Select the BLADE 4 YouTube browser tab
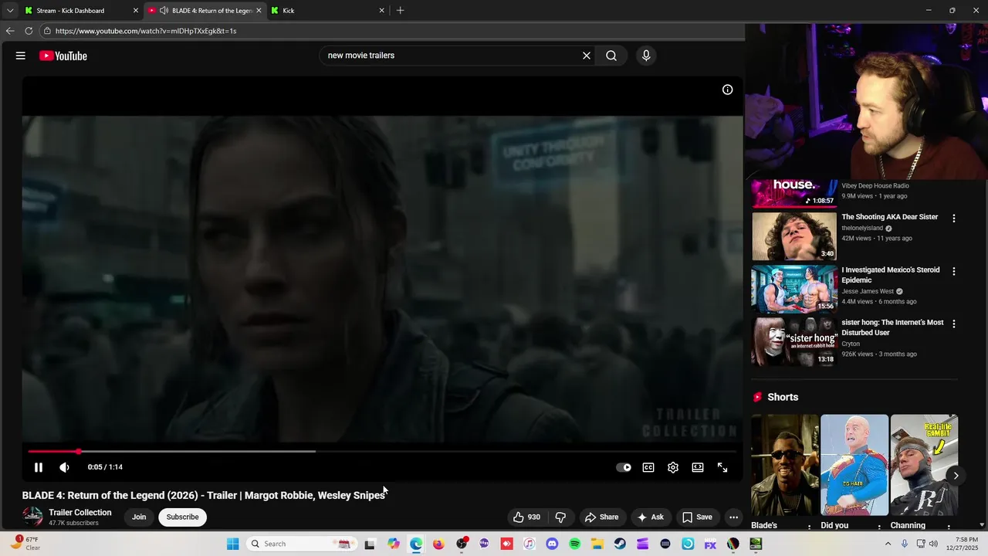This screenshot has height=556, width=988. (205, 11)
